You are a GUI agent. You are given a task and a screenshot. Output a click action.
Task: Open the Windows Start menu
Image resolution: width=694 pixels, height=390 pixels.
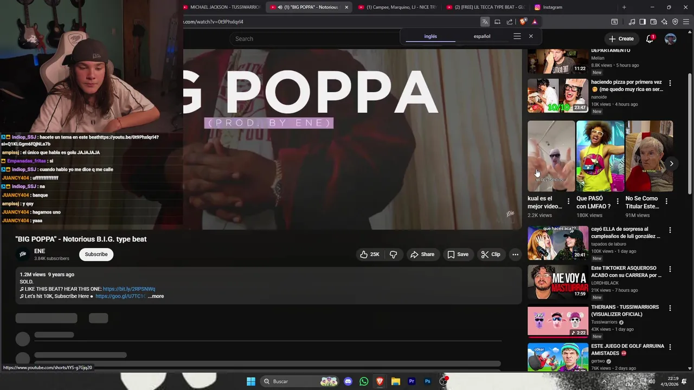[251, 381]
